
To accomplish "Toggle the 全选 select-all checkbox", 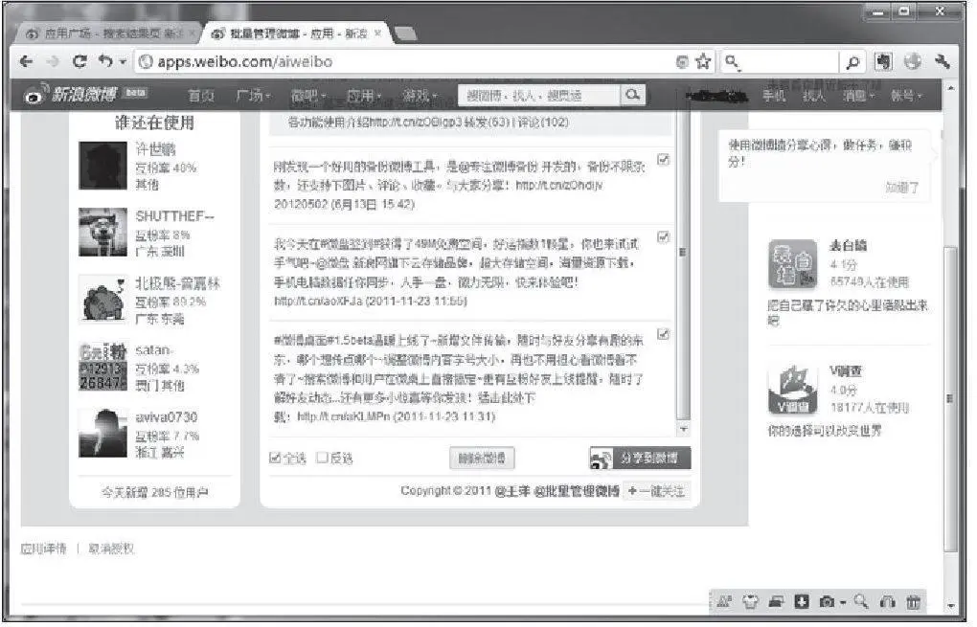I will click(x=276, y=458).
